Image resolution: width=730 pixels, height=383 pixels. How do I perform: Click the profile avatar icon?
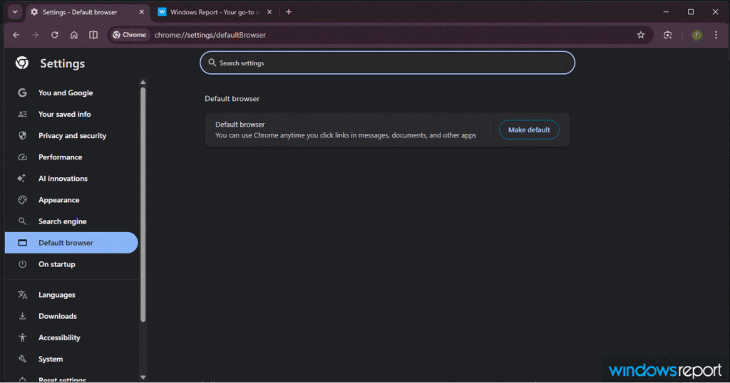pos(696,35)
